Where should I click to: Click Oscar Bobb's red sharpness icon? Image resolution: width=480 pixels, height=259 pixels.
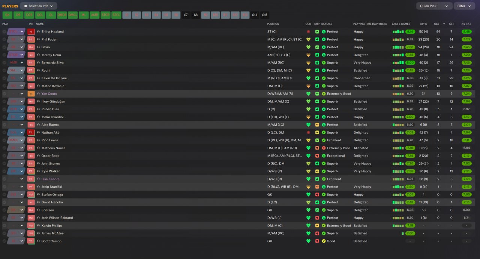coord(317,156)
